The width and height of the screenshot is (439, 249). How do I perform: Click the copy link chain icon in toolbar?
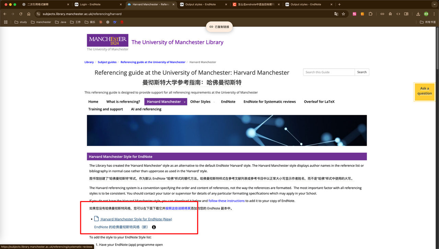pos(382,14)
